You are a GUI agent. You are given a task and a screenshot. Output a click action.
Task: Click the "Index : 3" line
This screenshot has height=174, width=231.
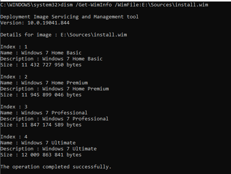click(x=14, y=107)
